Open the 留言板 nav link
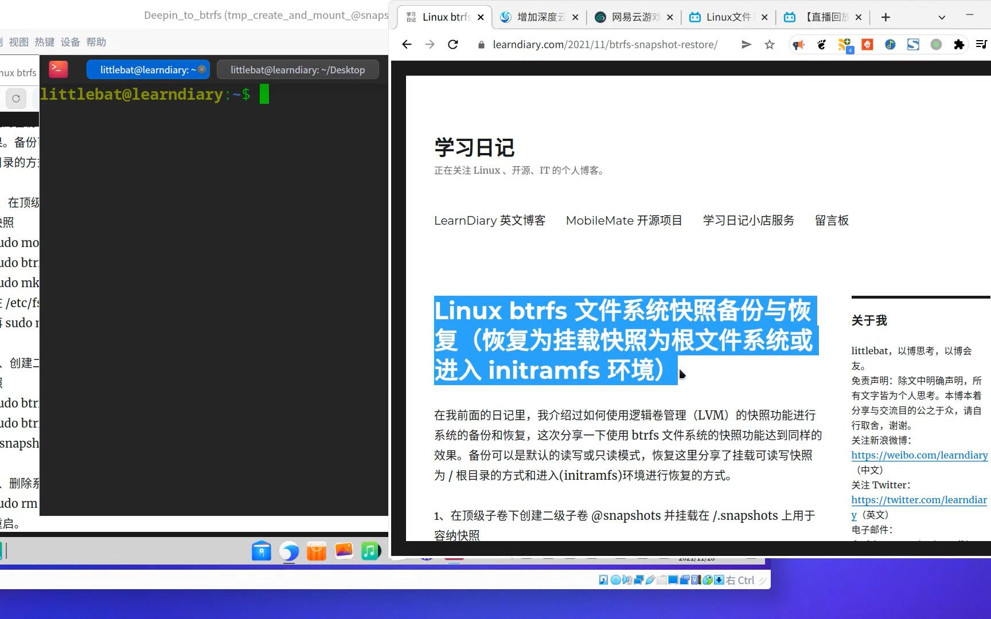991x619 pixels. tap(832, 220)
